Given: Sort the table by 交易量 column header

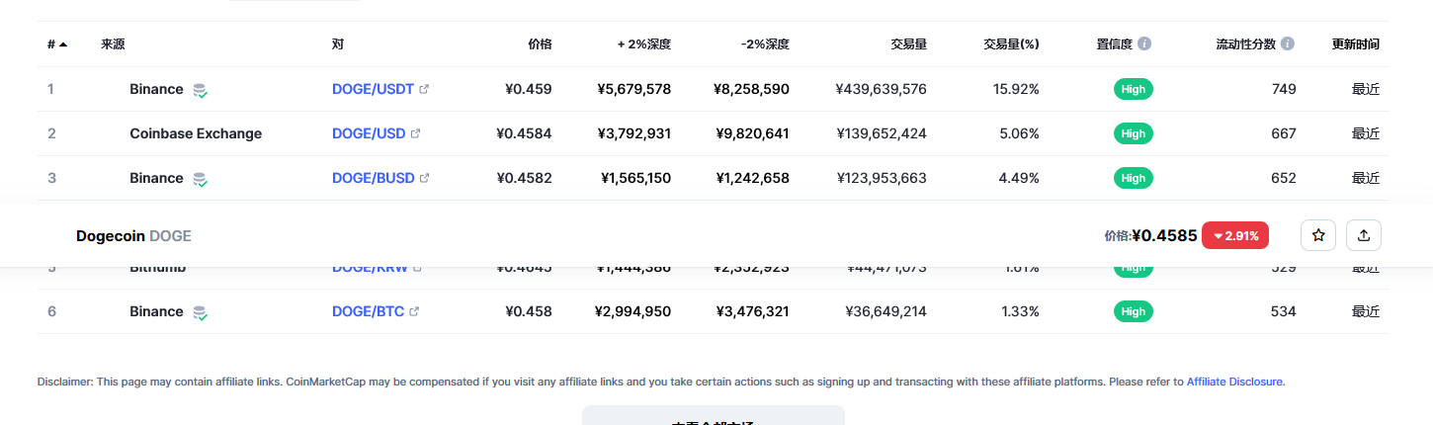Looking at the screenshot, I should (x=907, y=44).
